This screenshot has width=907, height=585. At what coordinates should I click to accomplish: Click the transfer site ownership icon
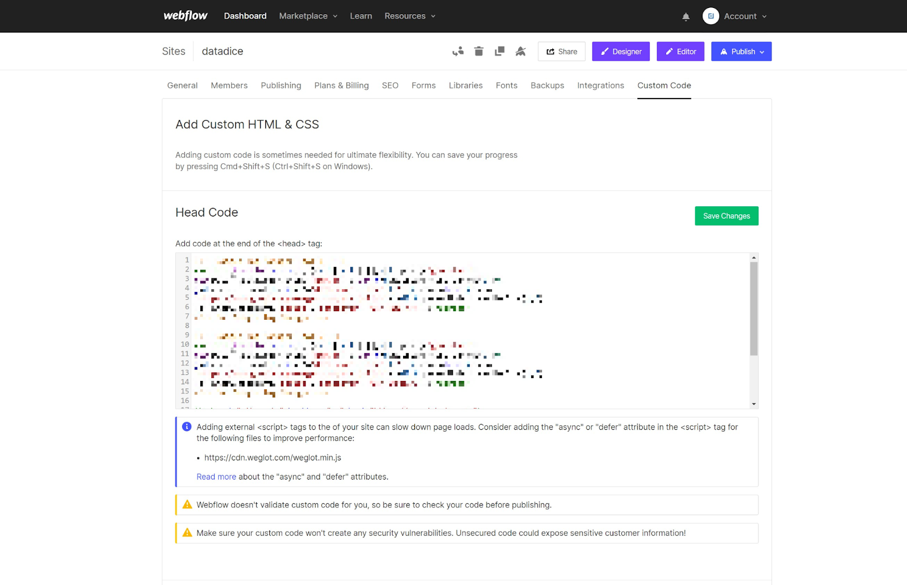458,51
